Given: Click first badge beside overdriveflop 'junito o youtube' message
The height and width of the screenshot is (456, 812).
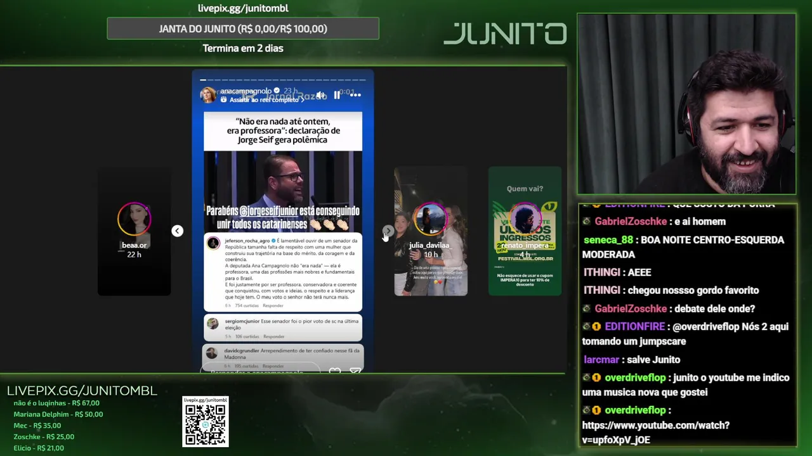Looking at the screenshot, I should (587, 378).
